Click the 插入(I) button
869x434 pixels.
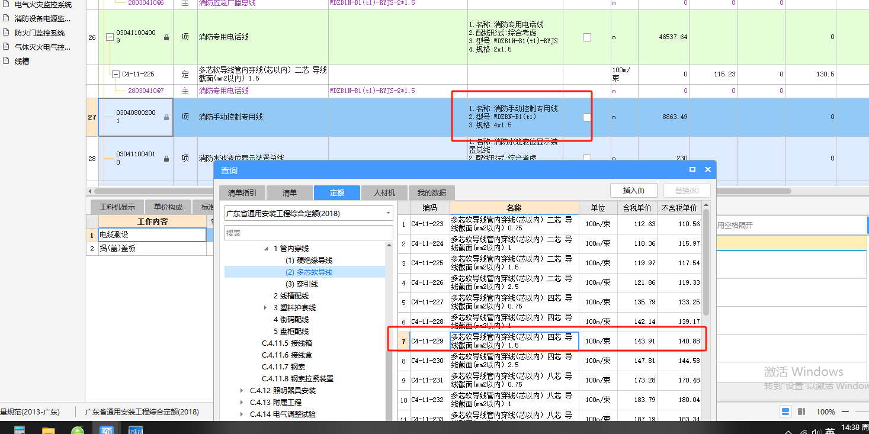tap(633, 190)
